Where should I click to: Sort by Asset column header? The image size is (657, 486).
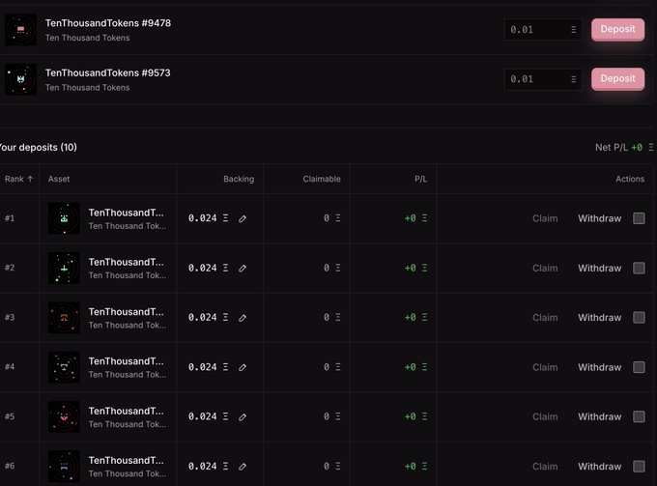(59, 179)
